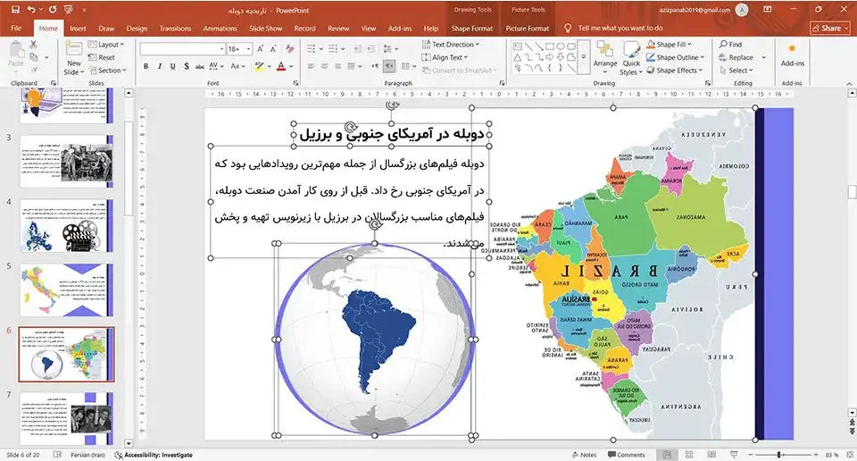
Task: Toggle right-to-left text direction
Action: 389,66
